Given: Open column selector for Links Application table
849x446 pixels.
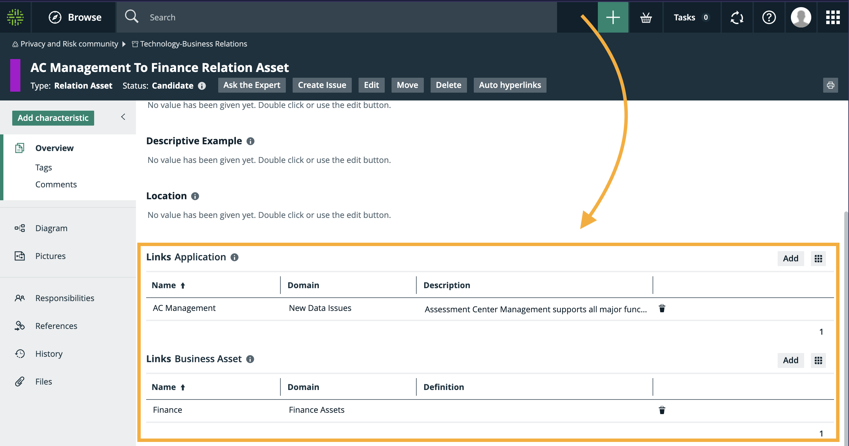Looking at the screenshot, I should (x=818, y=259).
